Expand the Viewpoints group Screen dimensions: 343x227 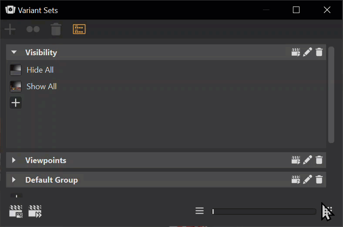[14, 160]
